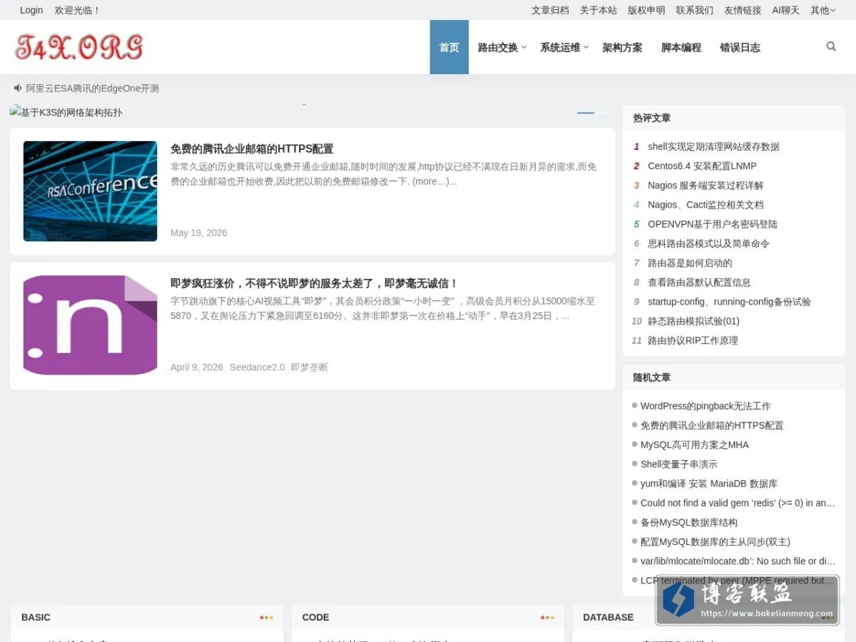This screenshot has height=642, width=856.
Task: Open random article Could not find a valid gem
Action: click(738, 503)
